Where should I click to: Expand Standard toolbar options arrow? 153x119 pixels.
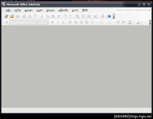point(114,16)
